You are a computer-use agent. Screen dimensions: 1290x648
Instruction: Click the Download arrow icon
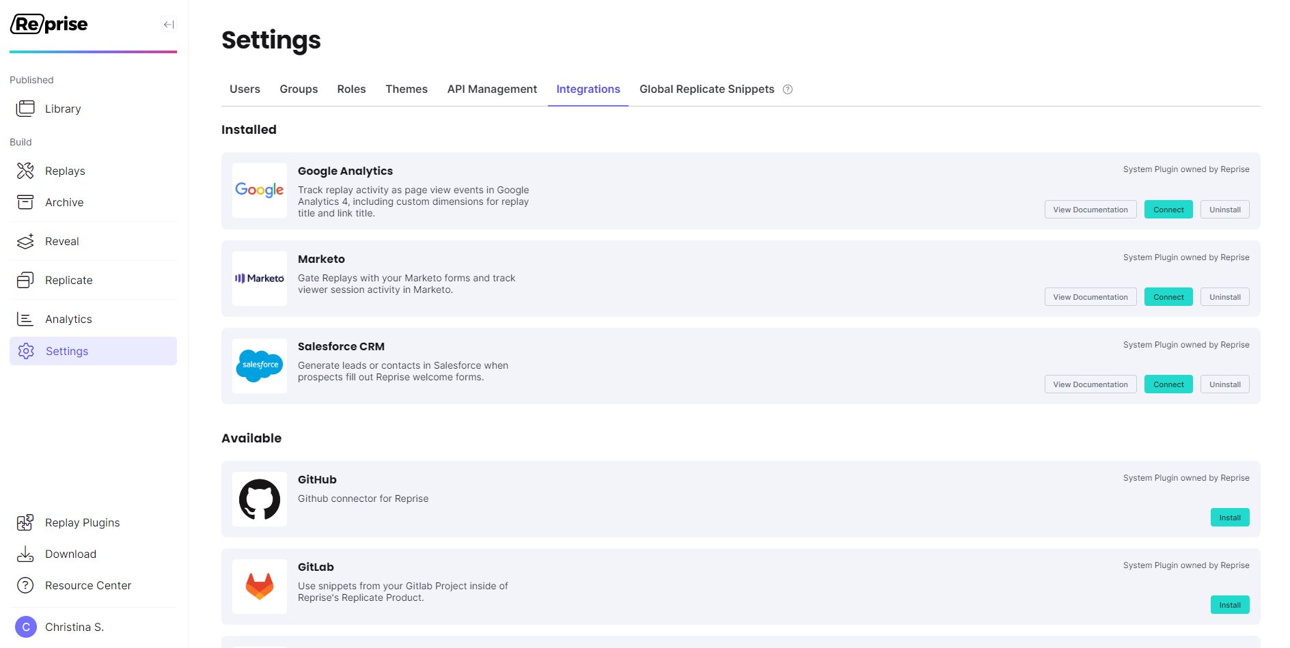[25, 554]
